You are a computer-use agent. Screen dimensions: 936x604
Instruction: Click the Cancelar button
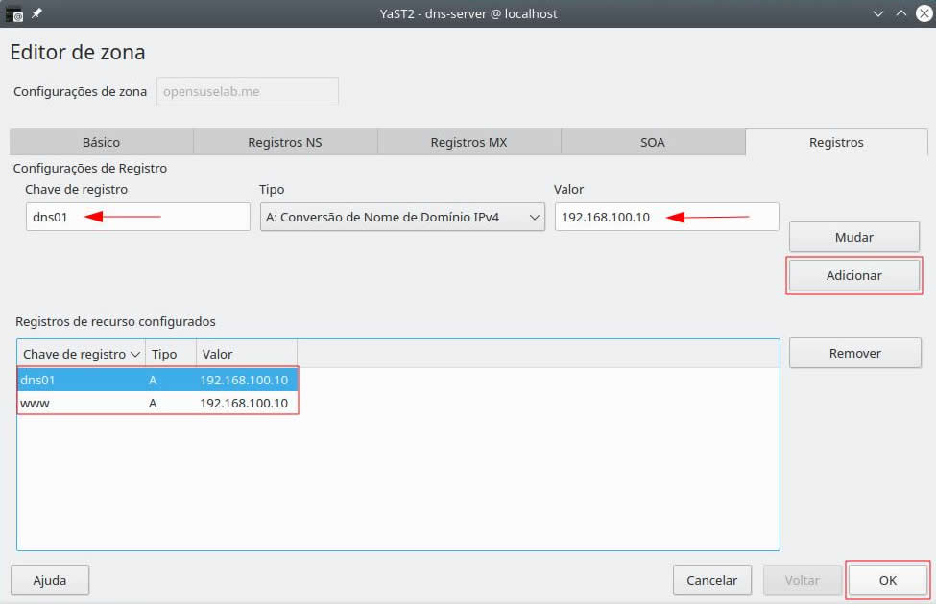711,580
